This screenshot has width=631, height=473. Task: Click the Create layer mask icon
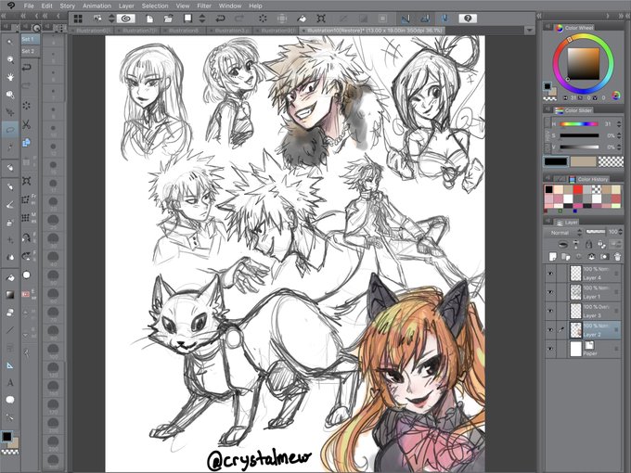[604, 256]
